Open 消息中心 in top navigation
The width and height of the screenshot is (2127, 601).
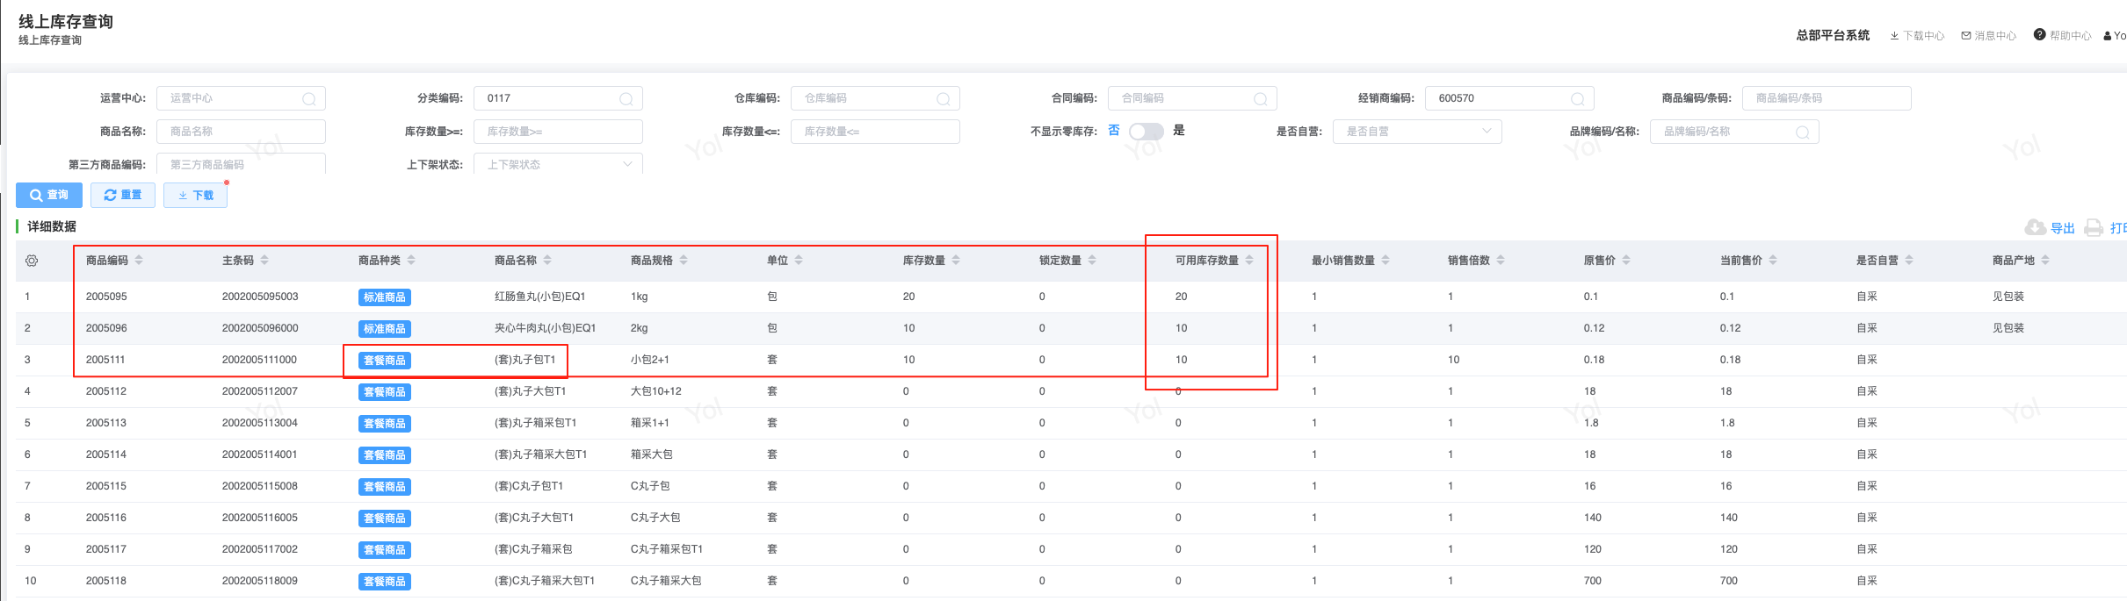click(x=1988, y=36)
